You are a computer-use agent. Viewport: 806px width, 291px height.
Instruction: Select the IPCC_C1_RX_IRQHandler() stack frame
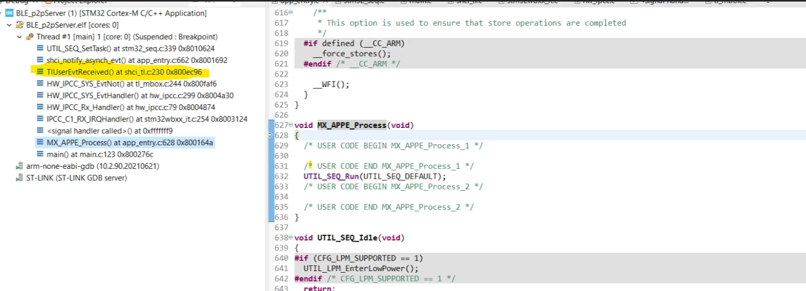tap(142, 119)
